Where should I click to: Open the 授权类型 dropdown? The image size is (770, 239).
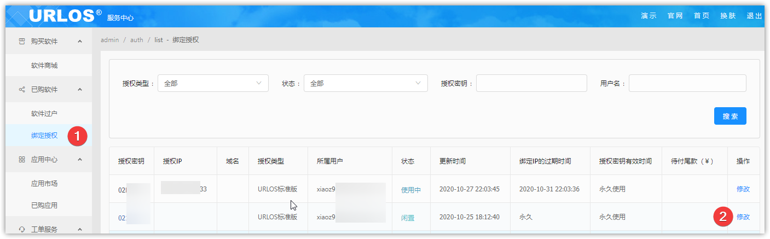tap(213, 83)
